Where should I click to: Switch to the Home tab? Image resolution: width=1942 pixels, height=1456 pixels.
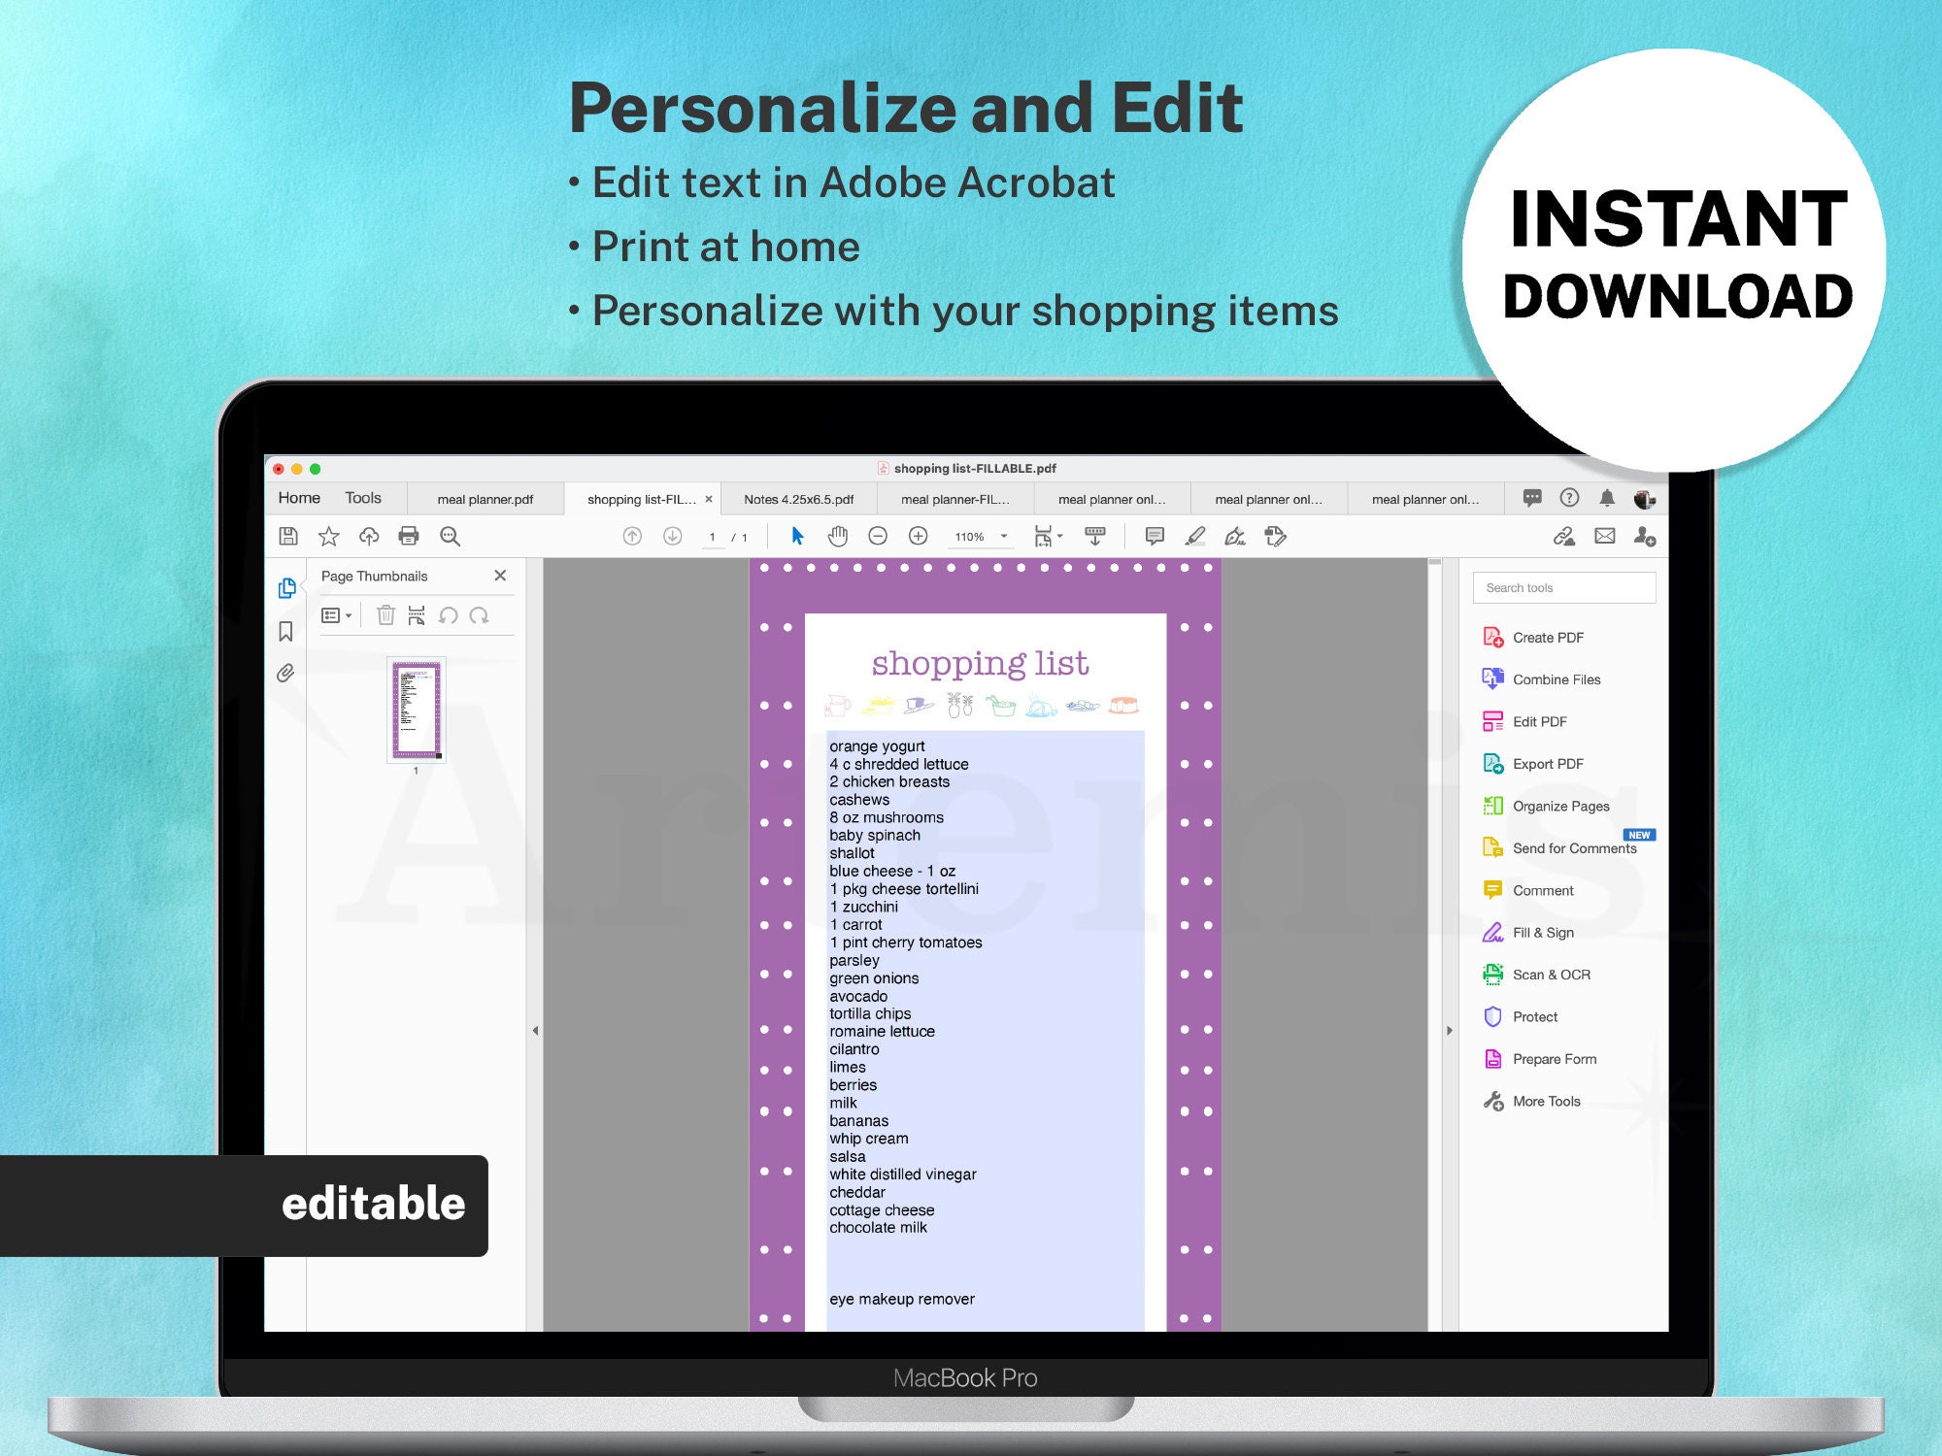point(299,498)
